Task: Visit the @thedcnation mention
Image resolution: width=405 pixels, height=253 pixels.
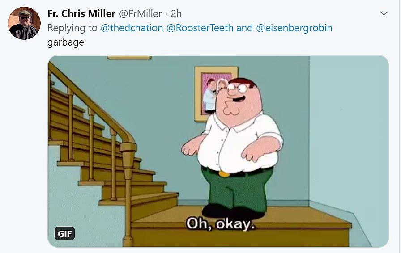Action: click(132, 28)
